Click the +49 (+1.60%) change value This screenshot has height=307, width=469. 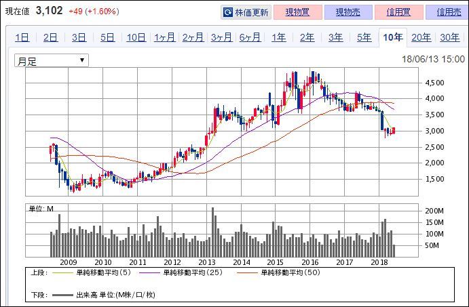94,12
